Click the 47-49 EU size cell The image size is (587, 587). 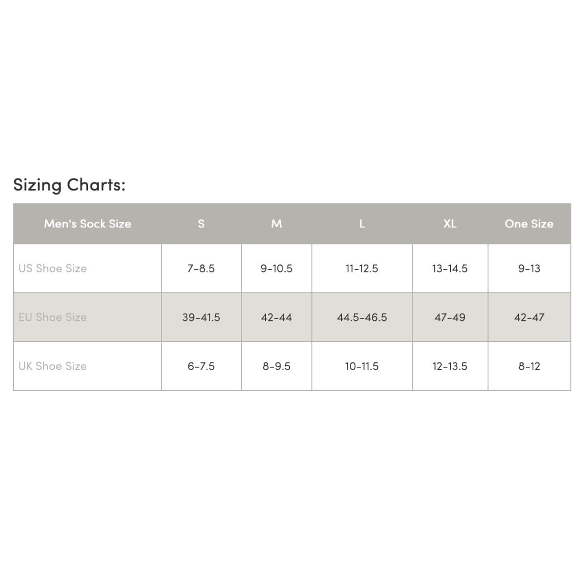(x=450, y=317)
